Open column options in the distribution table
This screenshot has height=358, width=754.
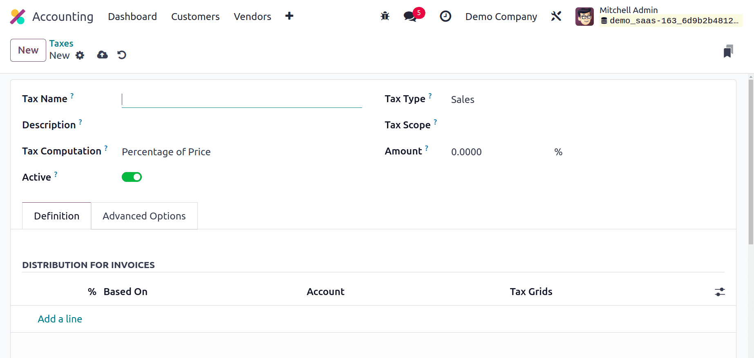click(720, 292)
